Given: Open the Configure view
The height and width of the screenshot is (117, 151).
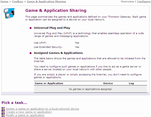Looking at the screenshot, I should click(x=144, y=2).
